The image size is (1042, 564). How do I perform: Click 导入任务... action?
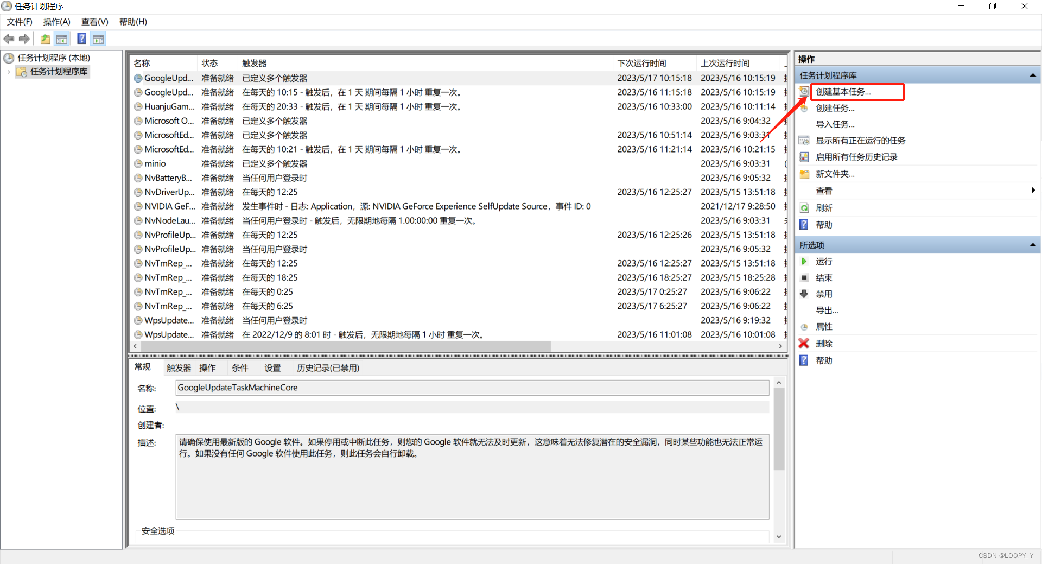(x=835, y=124)
